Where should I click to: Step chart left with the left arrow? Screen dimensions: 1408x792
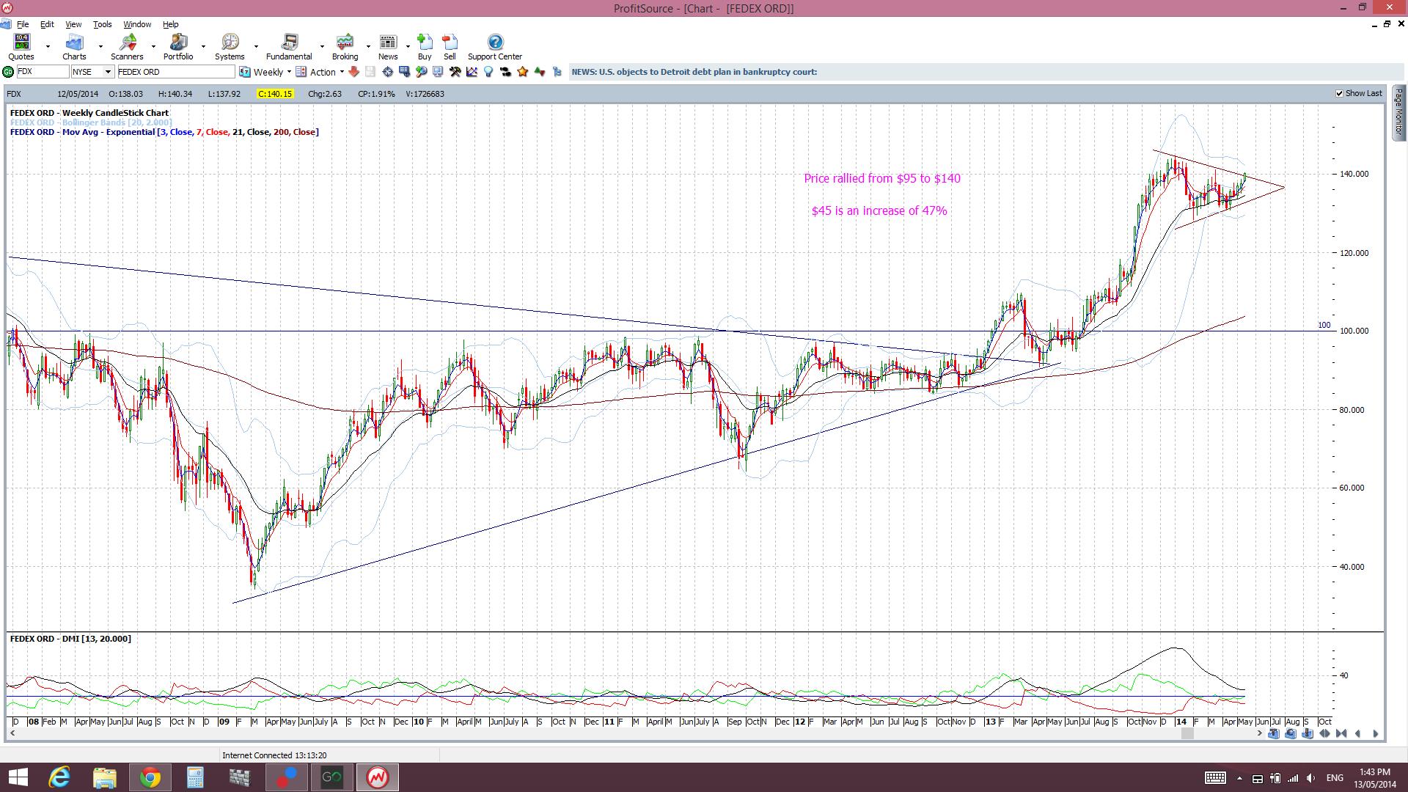click(1358, 733)
